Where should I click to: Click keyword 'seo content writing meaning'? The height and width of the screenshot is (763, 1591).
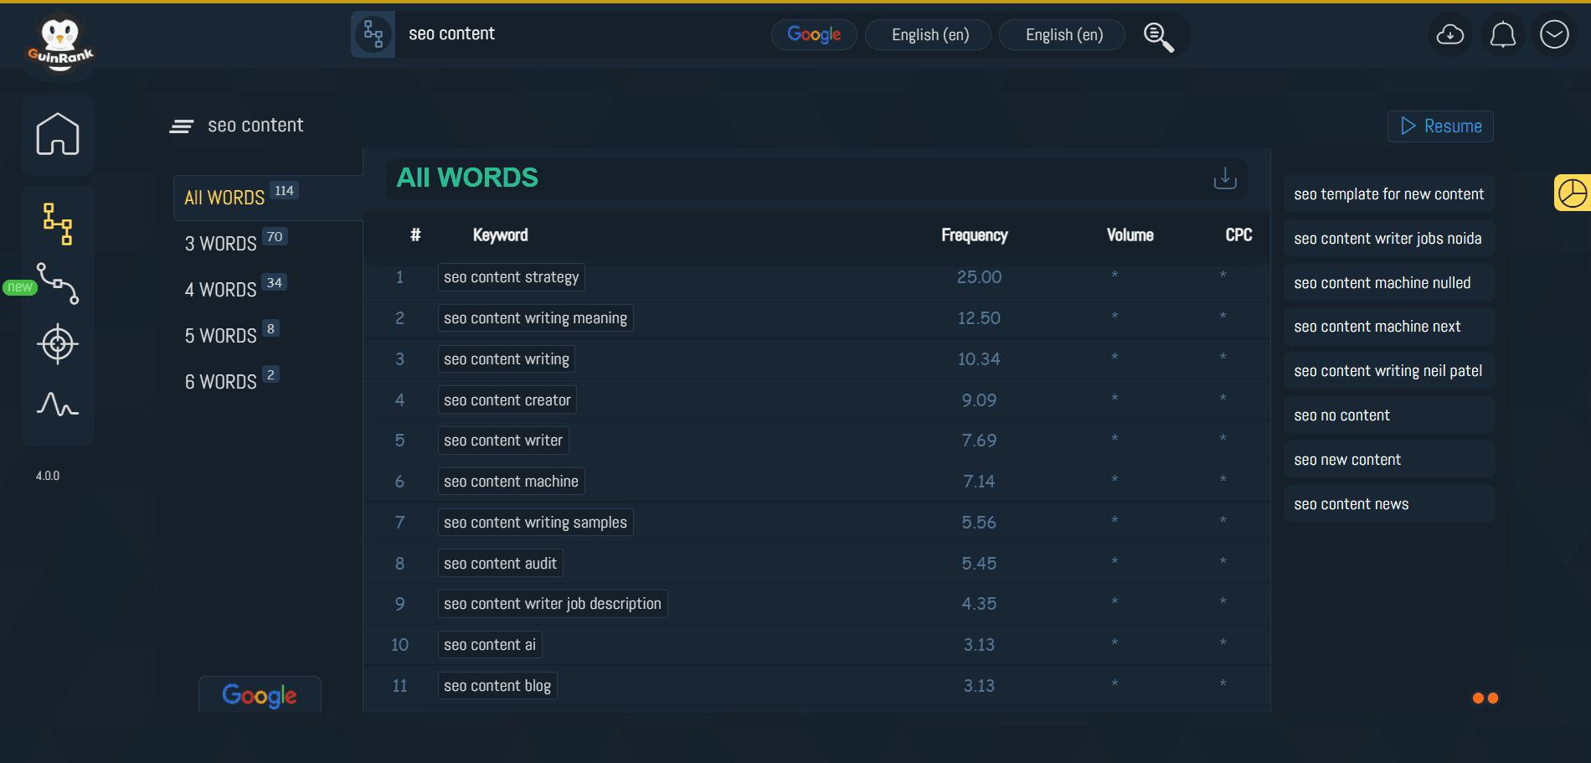pyautogui.click(x=535, y=318)
